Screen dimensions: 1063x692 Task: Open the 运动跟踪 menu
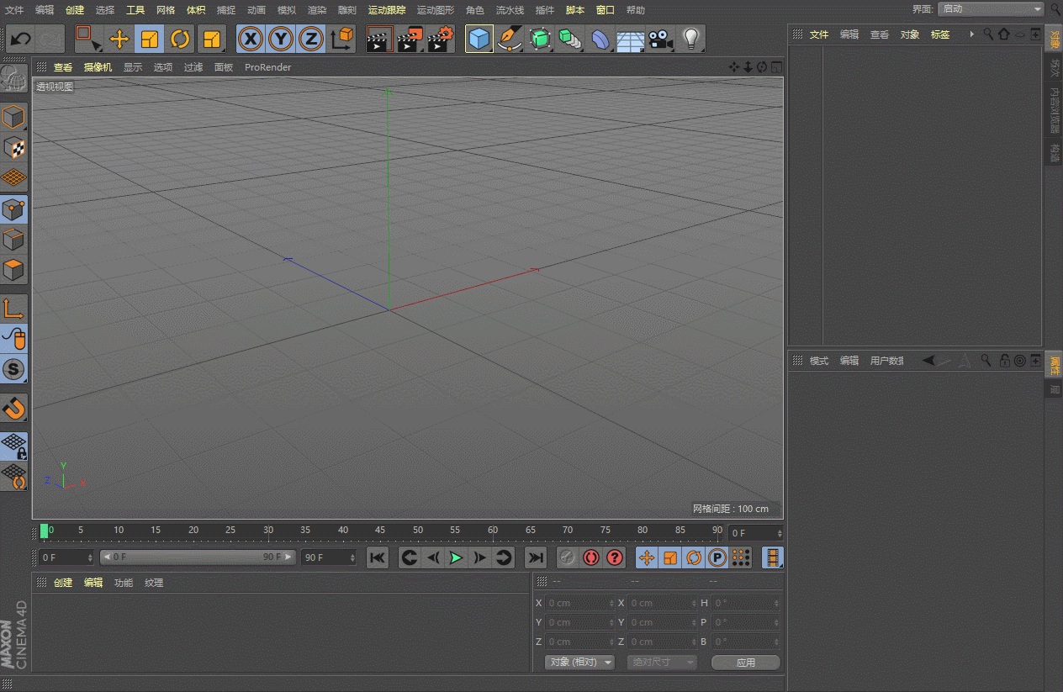click(x=386, y=10)
